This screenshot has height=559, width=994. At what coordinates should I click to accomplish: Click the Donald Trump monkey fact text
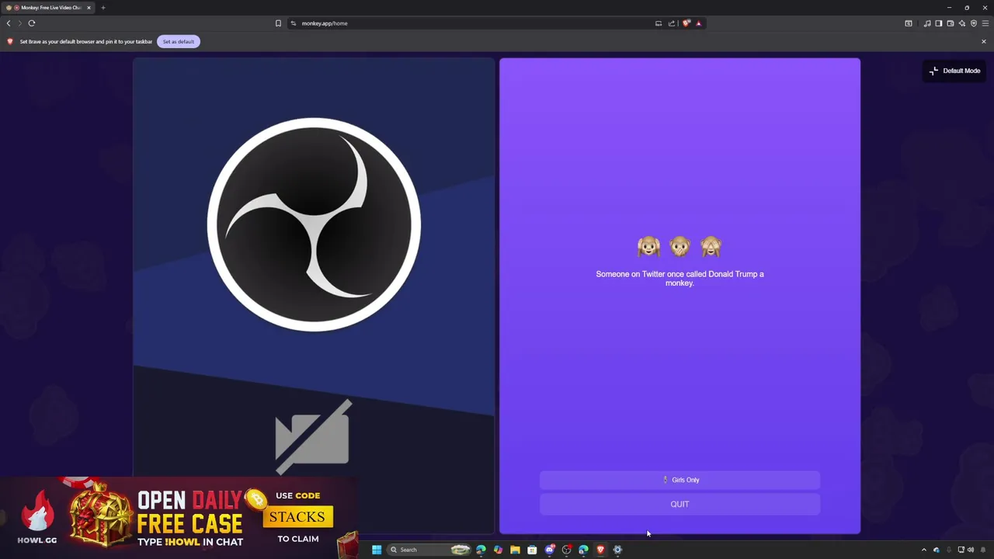(x=679, y=278)
